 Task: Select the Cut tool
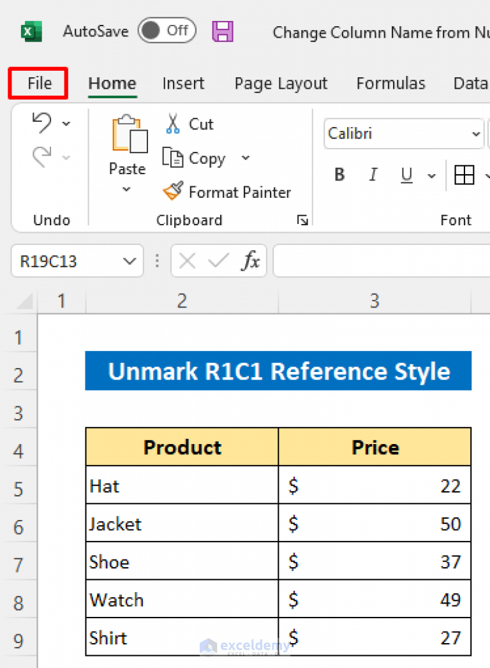172,124
